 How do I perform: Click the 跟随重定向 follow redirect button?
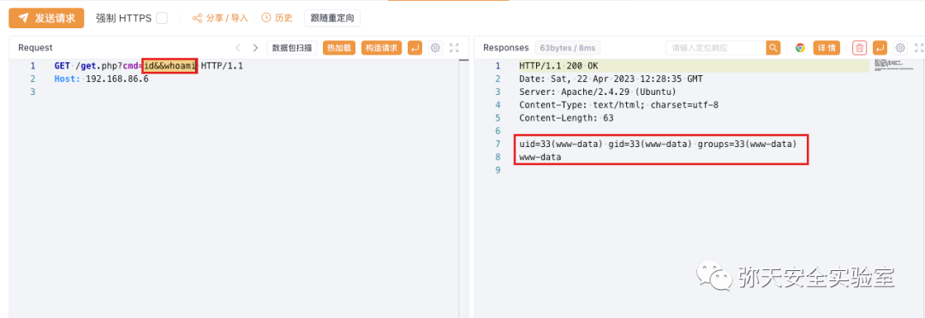point(332,18)
